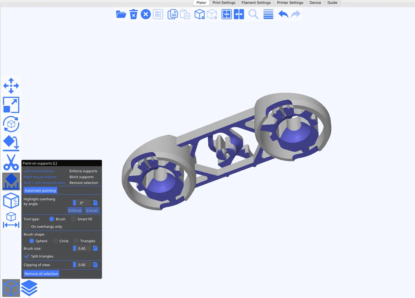The width and height of the screenshot is (415, 298).
Task: Click the Remove instance cube icon
Action: click(x=212, y=14)
